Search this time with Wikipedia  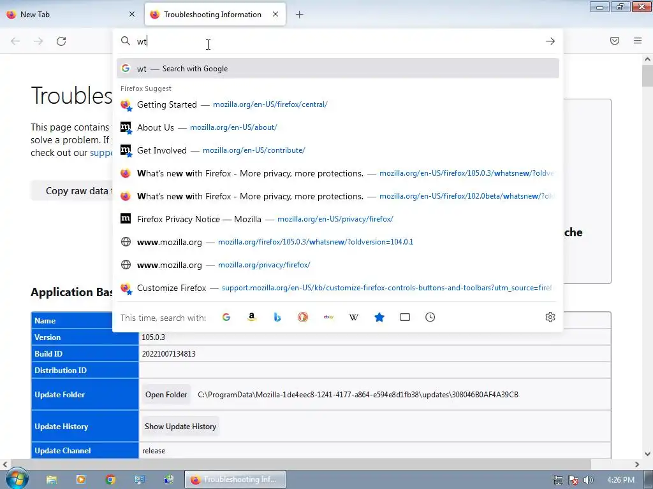point(353,317)
